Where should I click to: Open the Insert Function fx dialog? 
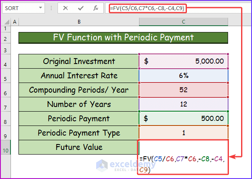[96, 8]
